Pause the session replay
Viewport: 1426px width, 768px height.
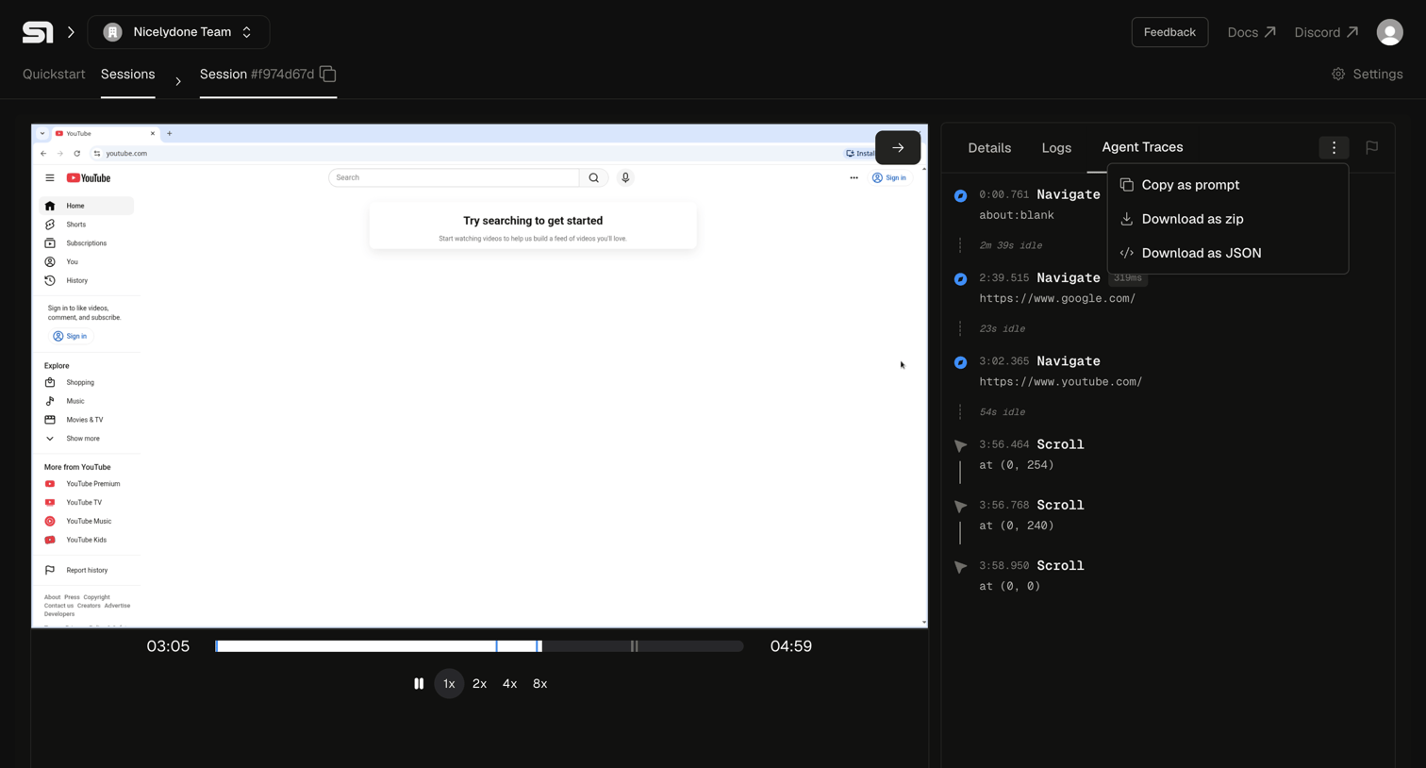click(x=419, y=684)
